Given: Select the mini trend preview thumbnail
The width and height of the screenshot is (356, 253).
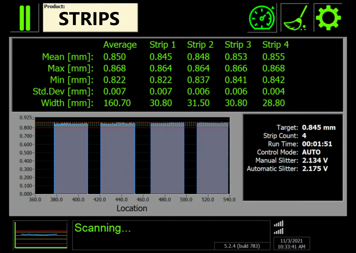Looking at the screenshot, I should pos(41,235).
